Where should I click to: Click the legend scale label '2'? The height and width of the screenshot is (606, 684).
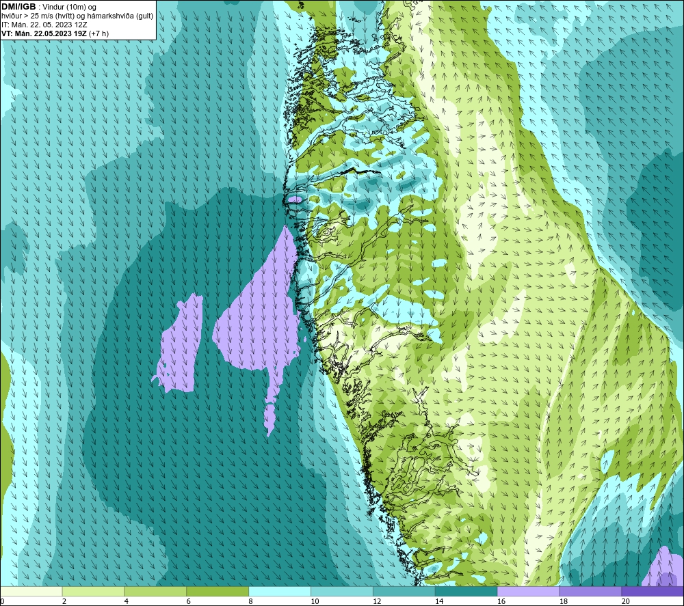click(64, 601)
